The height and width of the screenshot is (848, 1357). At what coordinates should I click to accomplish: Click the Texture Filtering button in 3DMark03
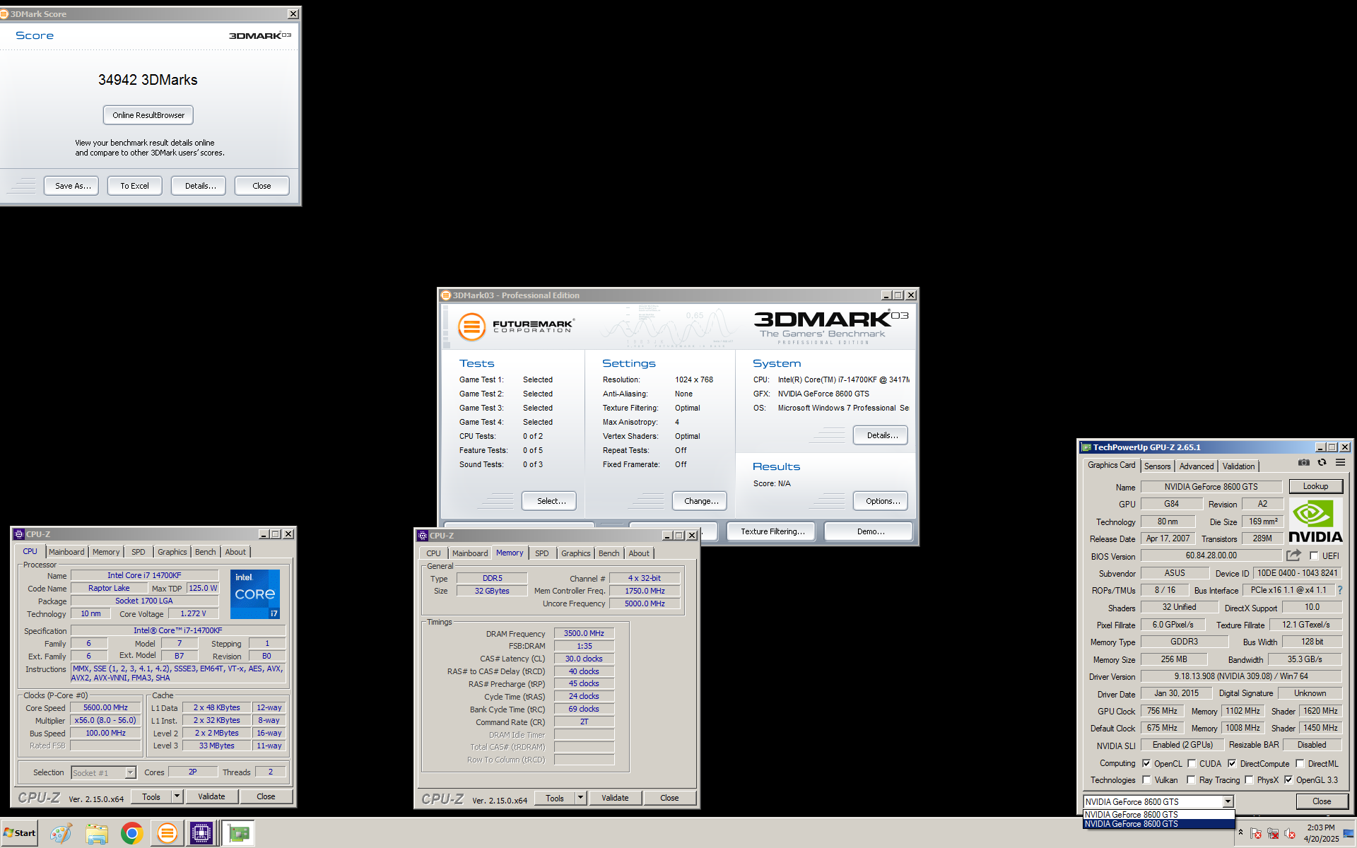771,531
